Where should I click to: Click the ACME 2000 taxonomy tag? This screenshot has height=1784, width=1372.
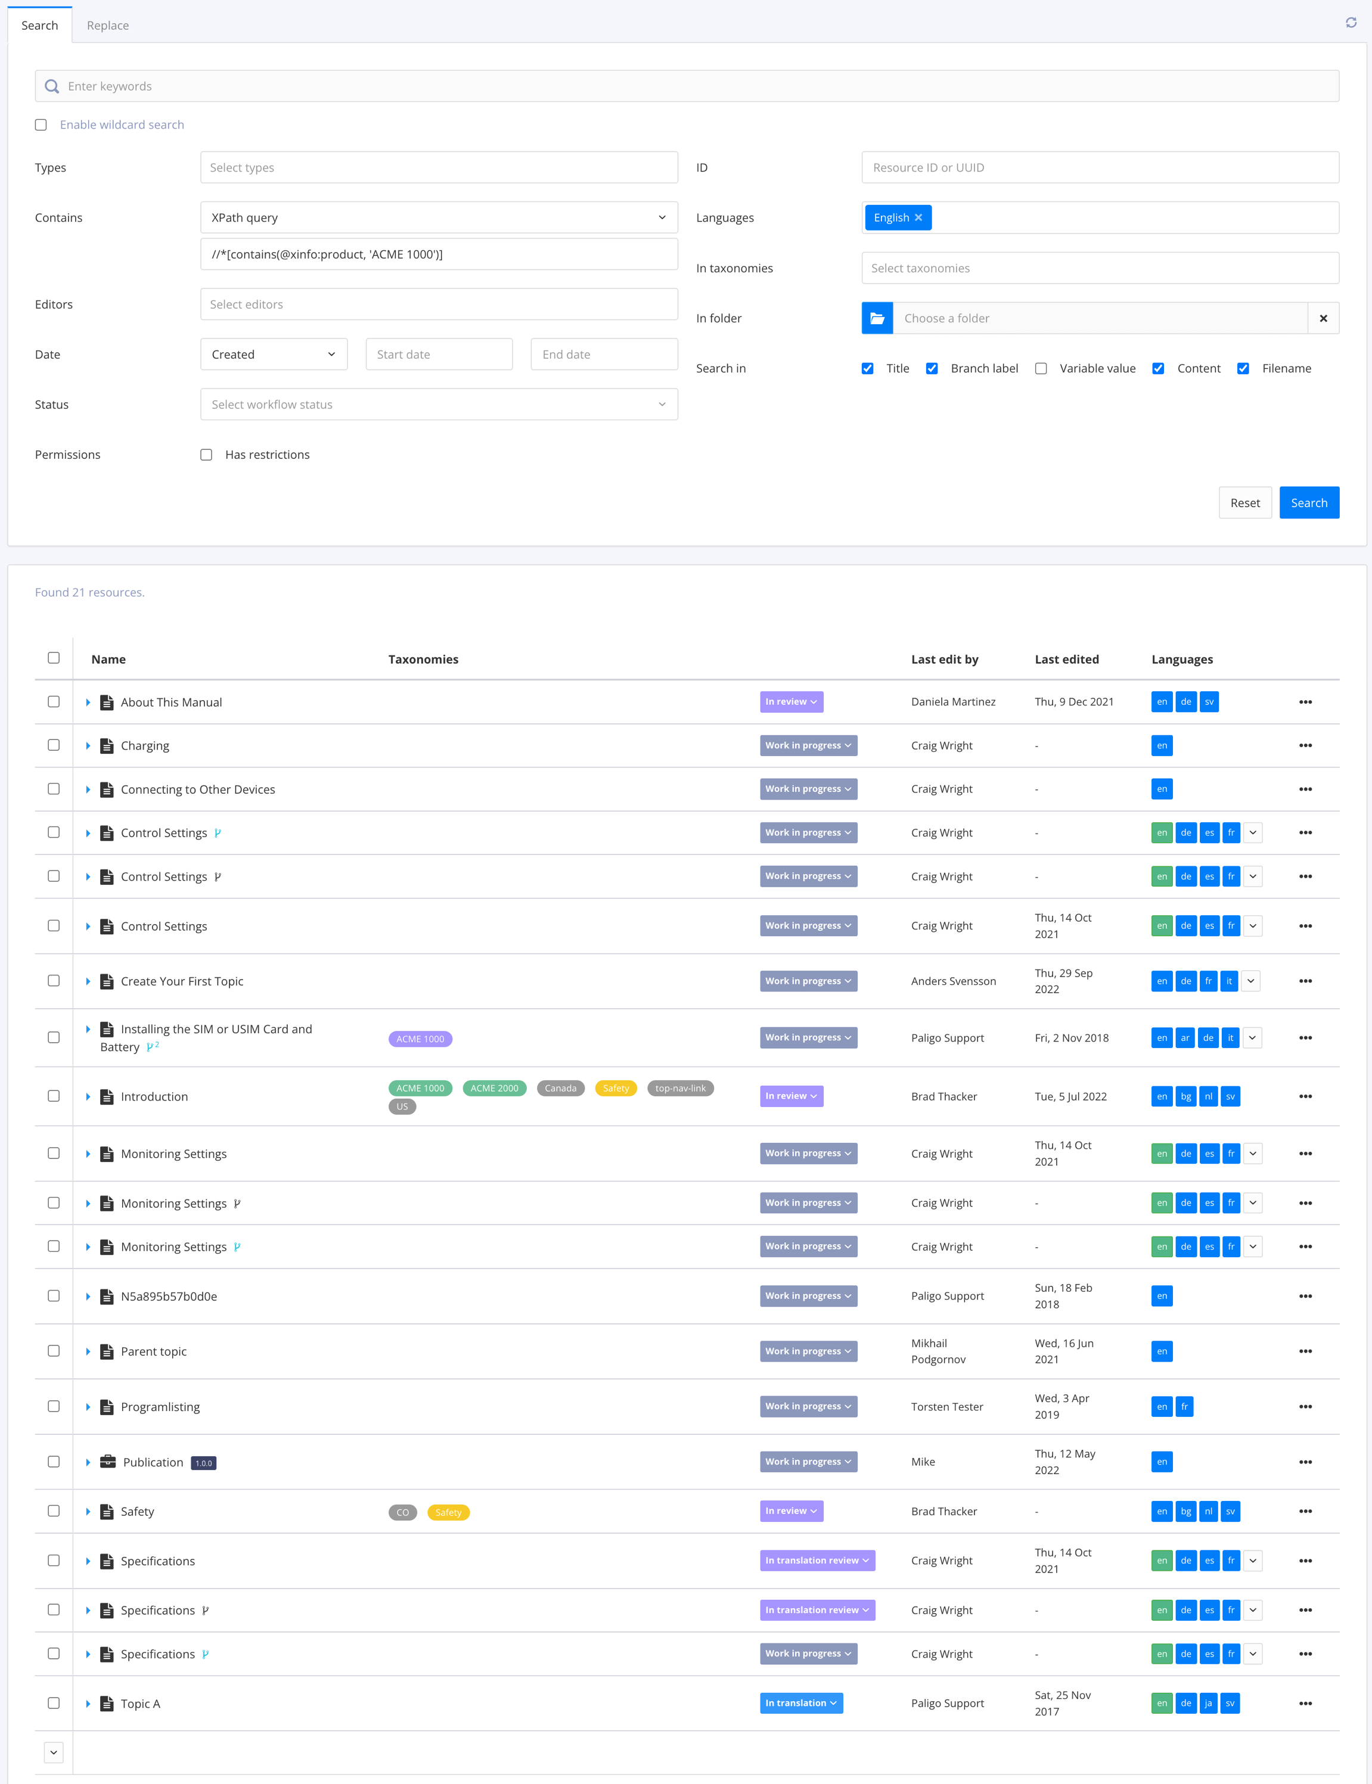pos(494,1089)
